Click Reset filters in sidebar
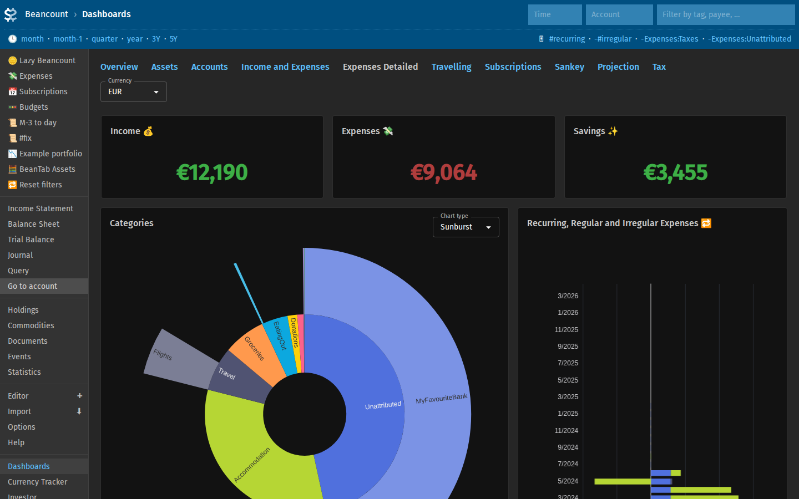This screenshot has width=799, height=499. click(44, 185)
